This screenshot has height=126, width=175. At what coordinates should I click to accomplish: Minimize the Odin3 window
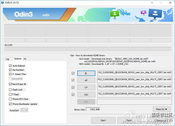(152, 3)
